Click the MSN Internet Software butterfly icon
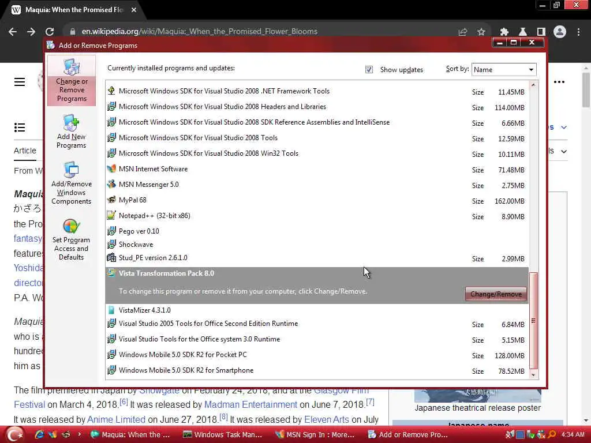This screenshot has width=591, height=443. pyautogui.click(x=111, y=169)
